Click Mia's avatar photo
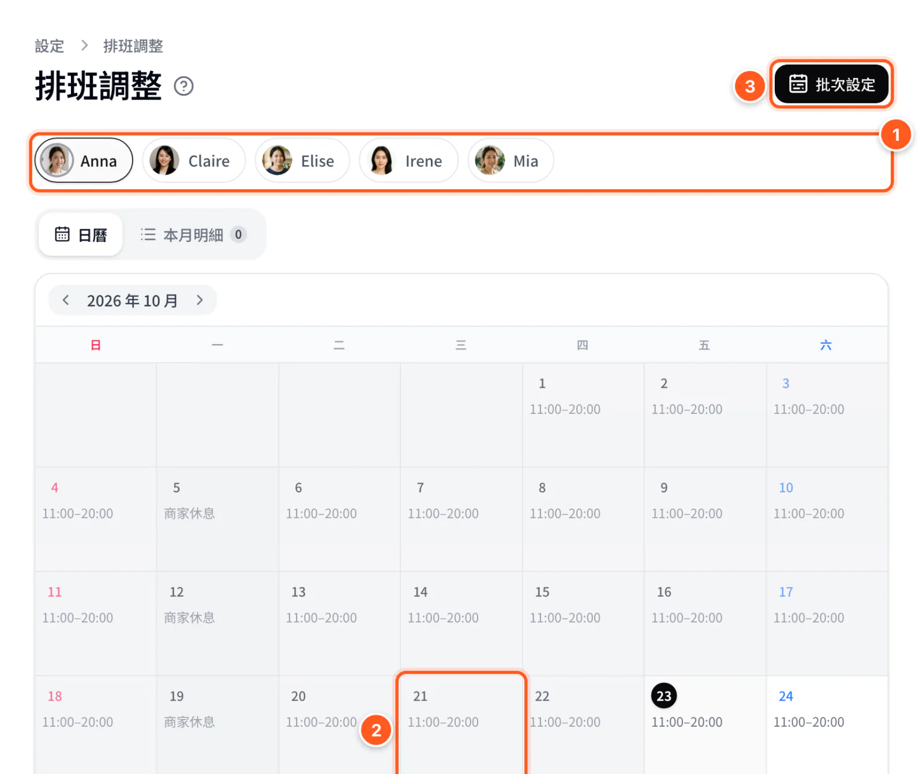The height and width of the screenshot is (774, 923). pyautogui.click(x=489, y=160)
